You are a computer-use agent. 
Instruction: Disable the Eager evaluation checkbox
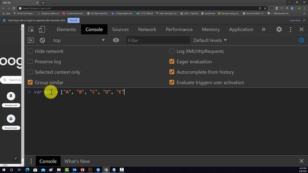(172, 62)
